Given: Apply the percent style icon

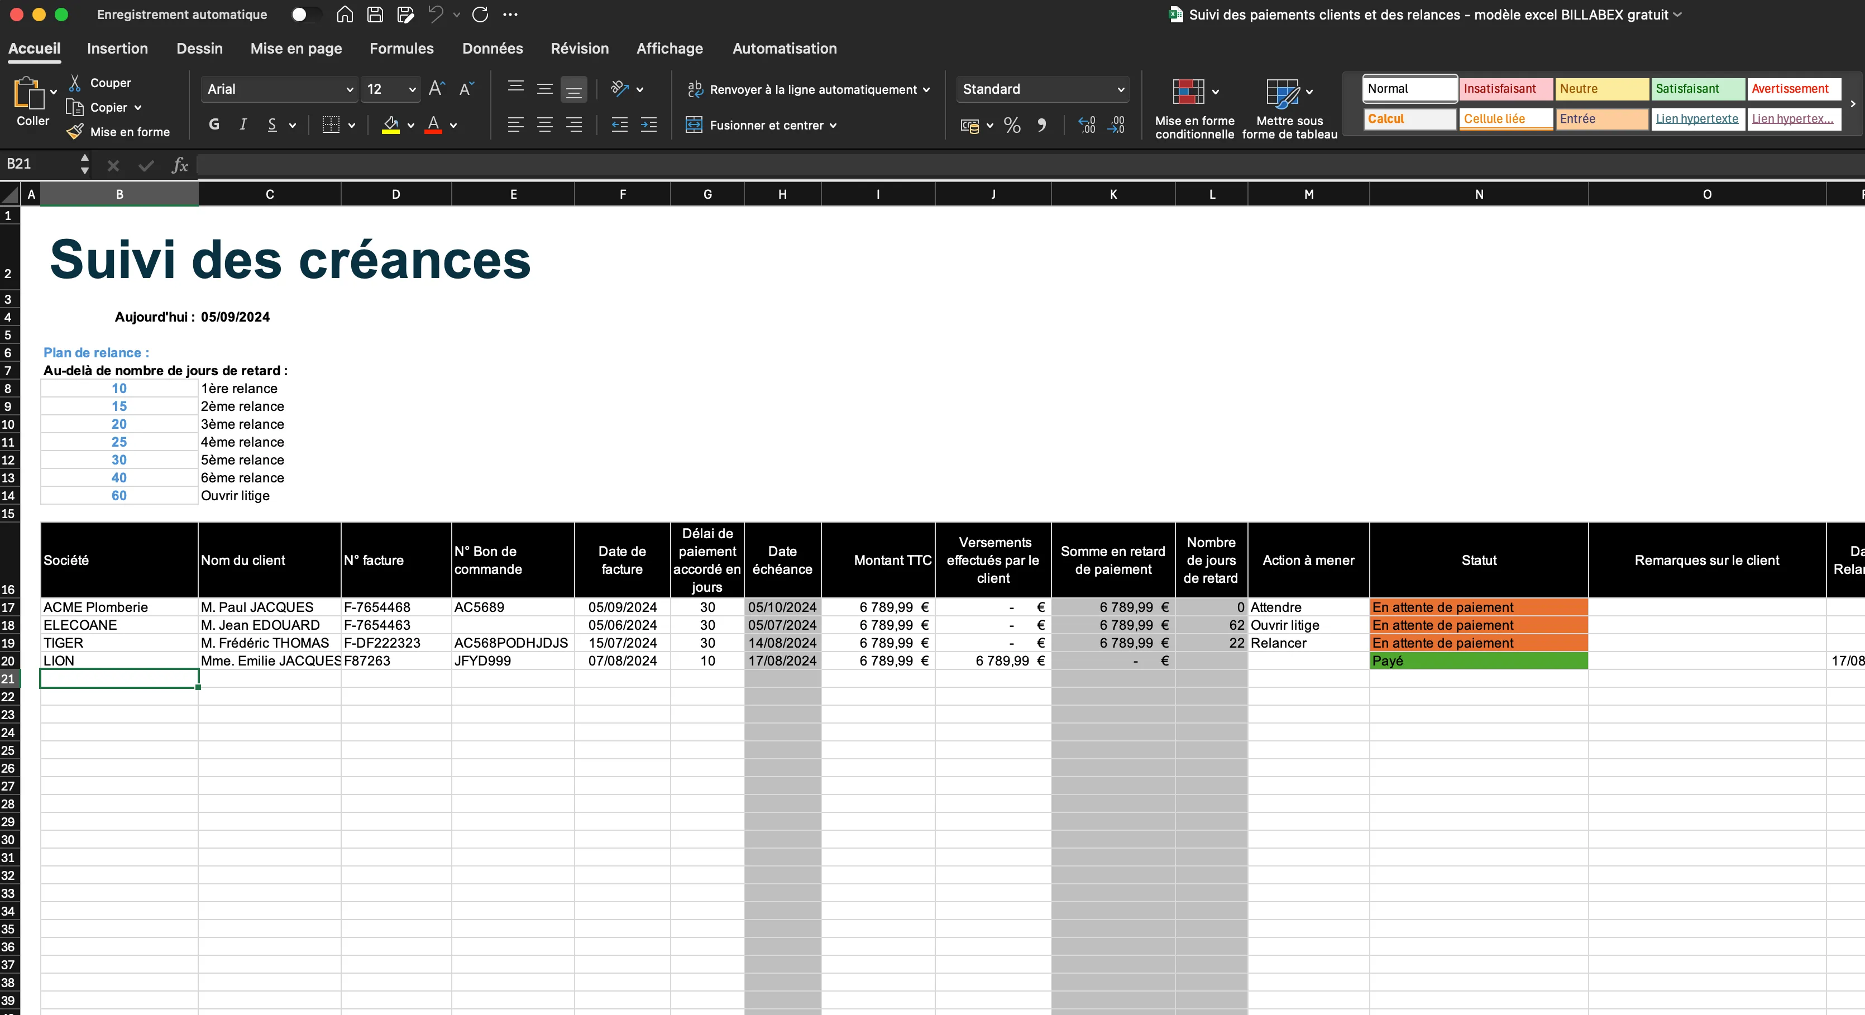Looking at the screenshot, I should [x=1011, y=125].
